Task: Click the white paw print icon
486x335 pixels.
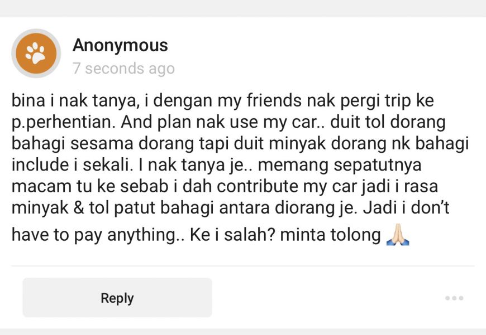Action: pyautogui.click(x=36, y=53)
